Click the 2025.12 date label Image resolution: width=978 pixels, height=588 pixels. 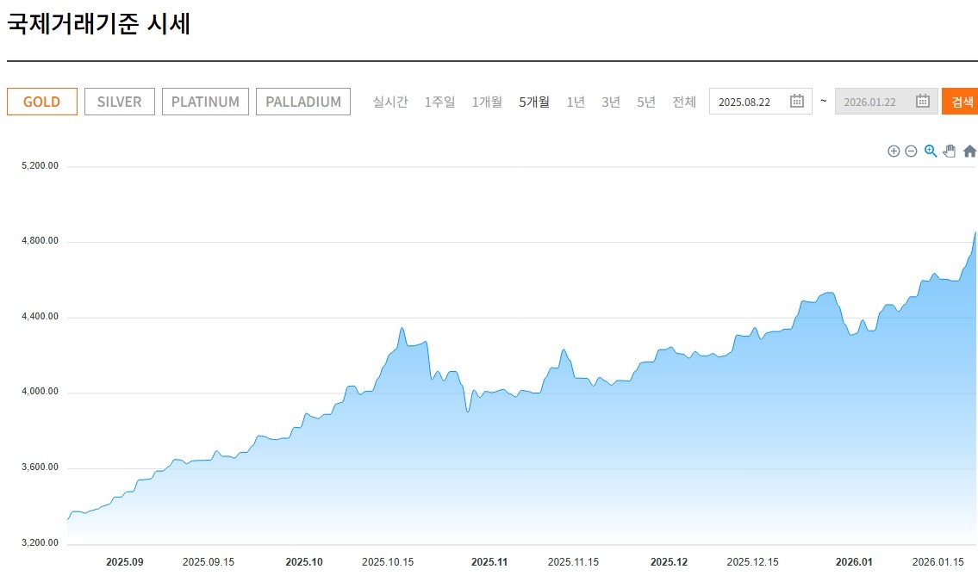coord(670,562)
